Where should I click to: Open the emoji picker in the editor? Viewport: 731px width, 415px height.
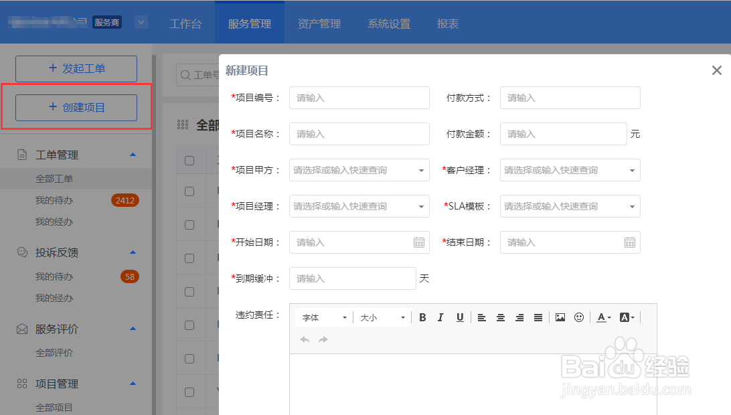(x=578, y=317)
